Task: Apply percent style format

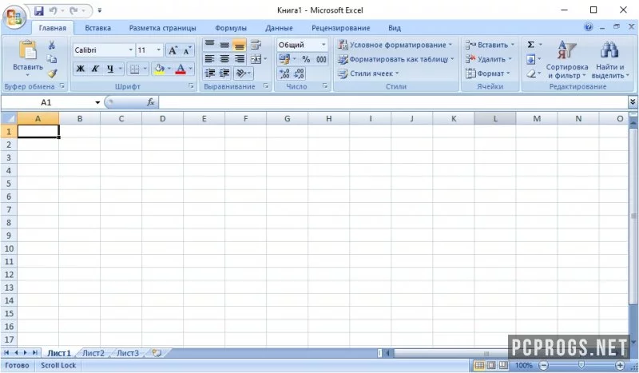Action: 306,60
